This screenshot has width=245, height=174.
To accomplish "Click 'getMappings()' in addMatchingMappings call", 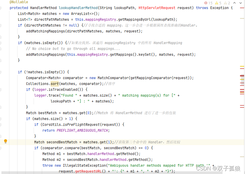I will tap(123, 55).
